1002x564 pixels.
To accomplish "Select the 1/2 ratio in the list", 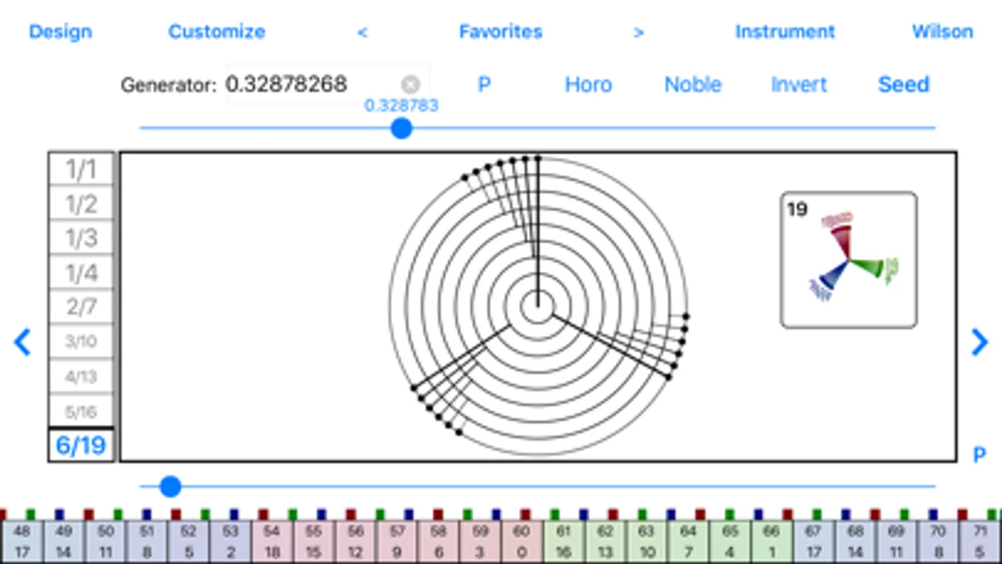I will click(x=81, y=204).
